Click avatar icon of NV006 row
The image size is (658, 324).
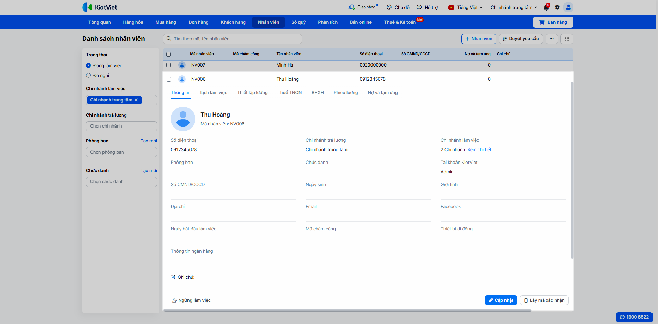182,79
